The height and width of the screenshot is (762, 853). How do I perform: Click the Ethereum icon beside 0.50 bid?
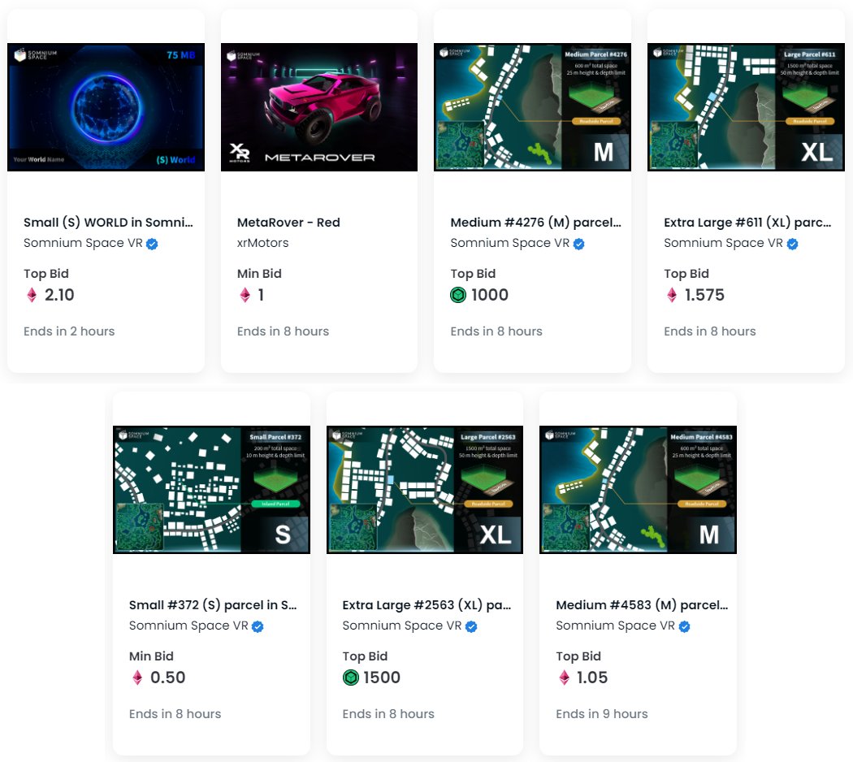(x=137, y=678)
